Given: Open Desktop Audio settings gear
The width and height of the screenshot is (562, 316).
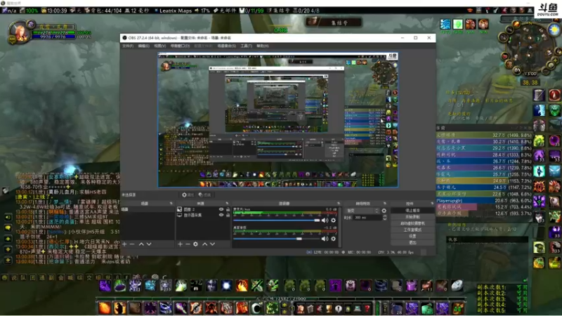Looking at the screenshot, I should click(333, 239).
